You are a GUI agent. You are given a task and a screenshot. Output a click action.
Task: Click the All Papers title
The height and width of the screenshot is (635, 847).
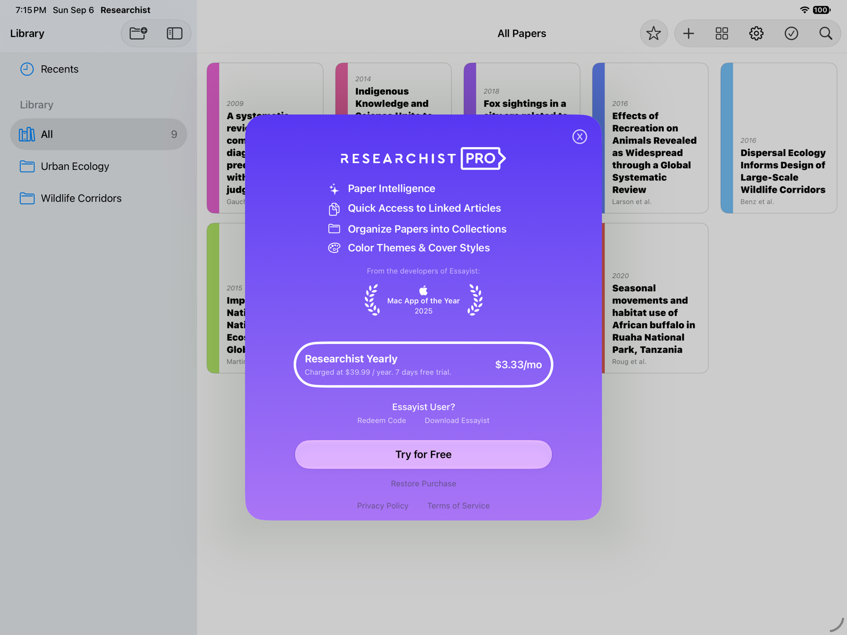(522, 33)
